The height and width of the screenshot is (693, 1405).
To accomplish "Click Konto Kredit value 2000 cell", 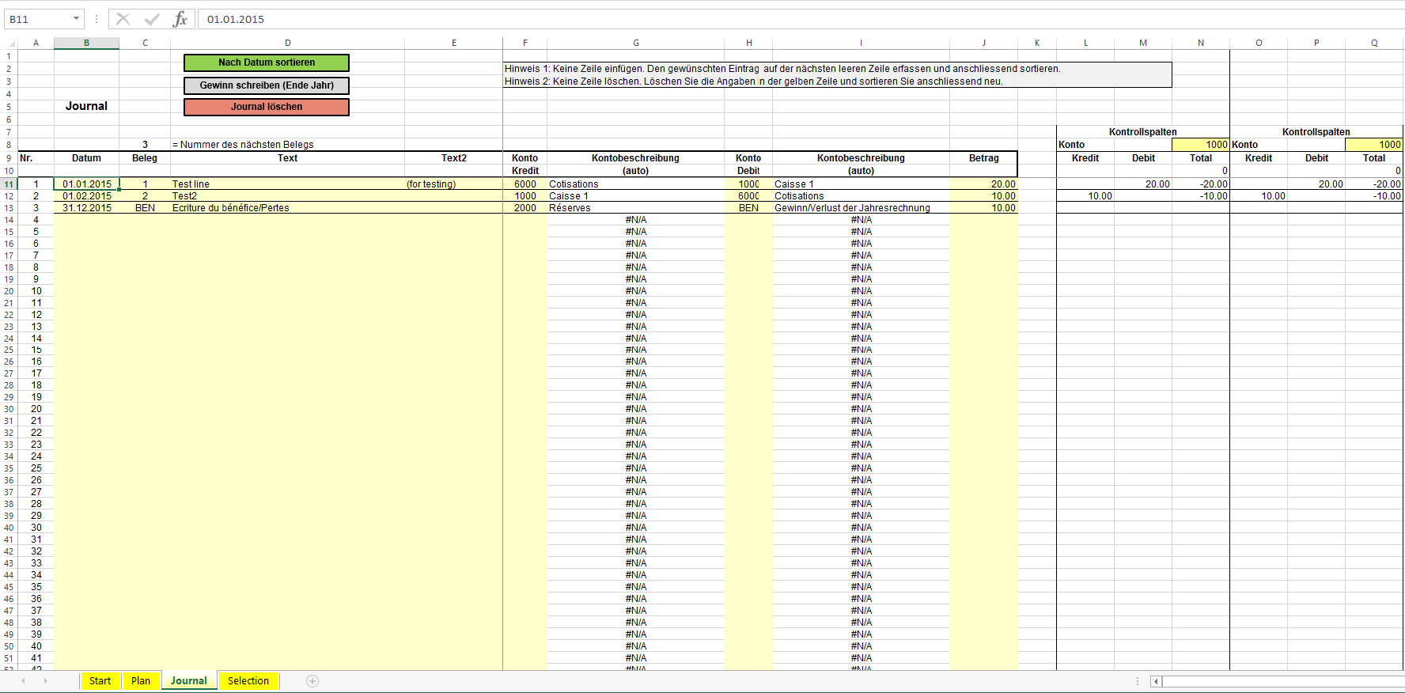I will [x=525, y=208].
